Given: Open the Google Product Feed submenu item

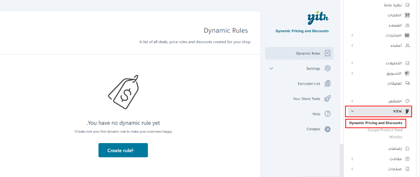Looking at the screenshot, I should coord(385,130).
